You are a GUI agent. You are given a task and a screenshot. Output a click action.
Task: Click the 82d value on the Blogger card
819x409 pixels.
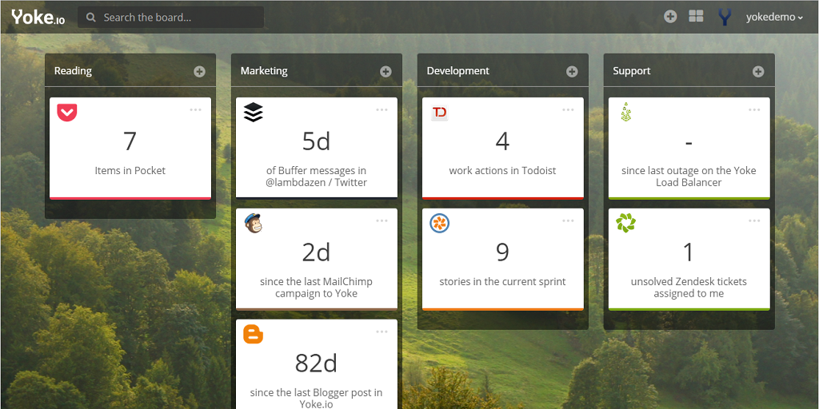point(316,363)
